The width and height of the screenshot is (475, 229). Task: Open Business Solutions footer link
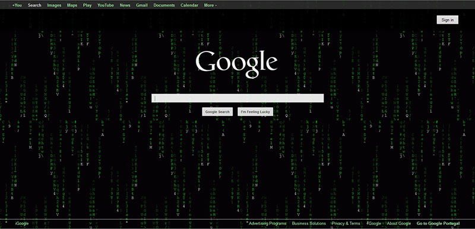(x=309, y=224)
